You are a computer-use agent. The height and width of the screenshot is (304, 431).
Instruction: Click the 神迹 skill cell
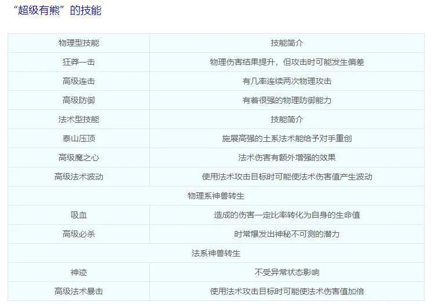(x=79, y=272)
